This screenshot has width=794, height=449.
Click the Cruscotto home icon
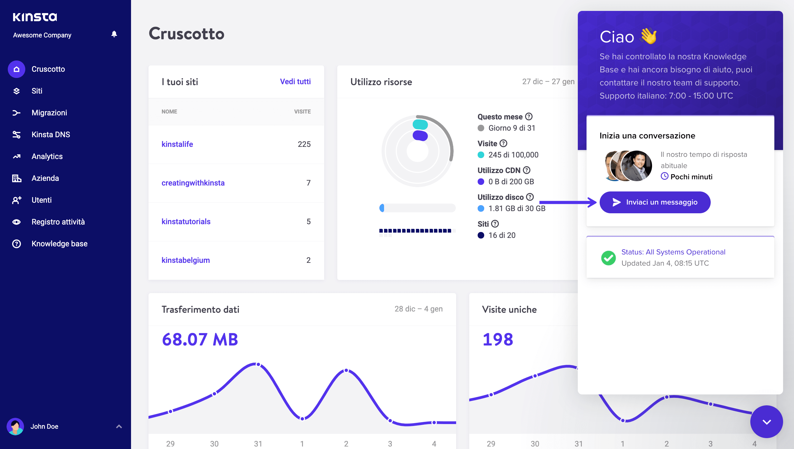point(17,69)
